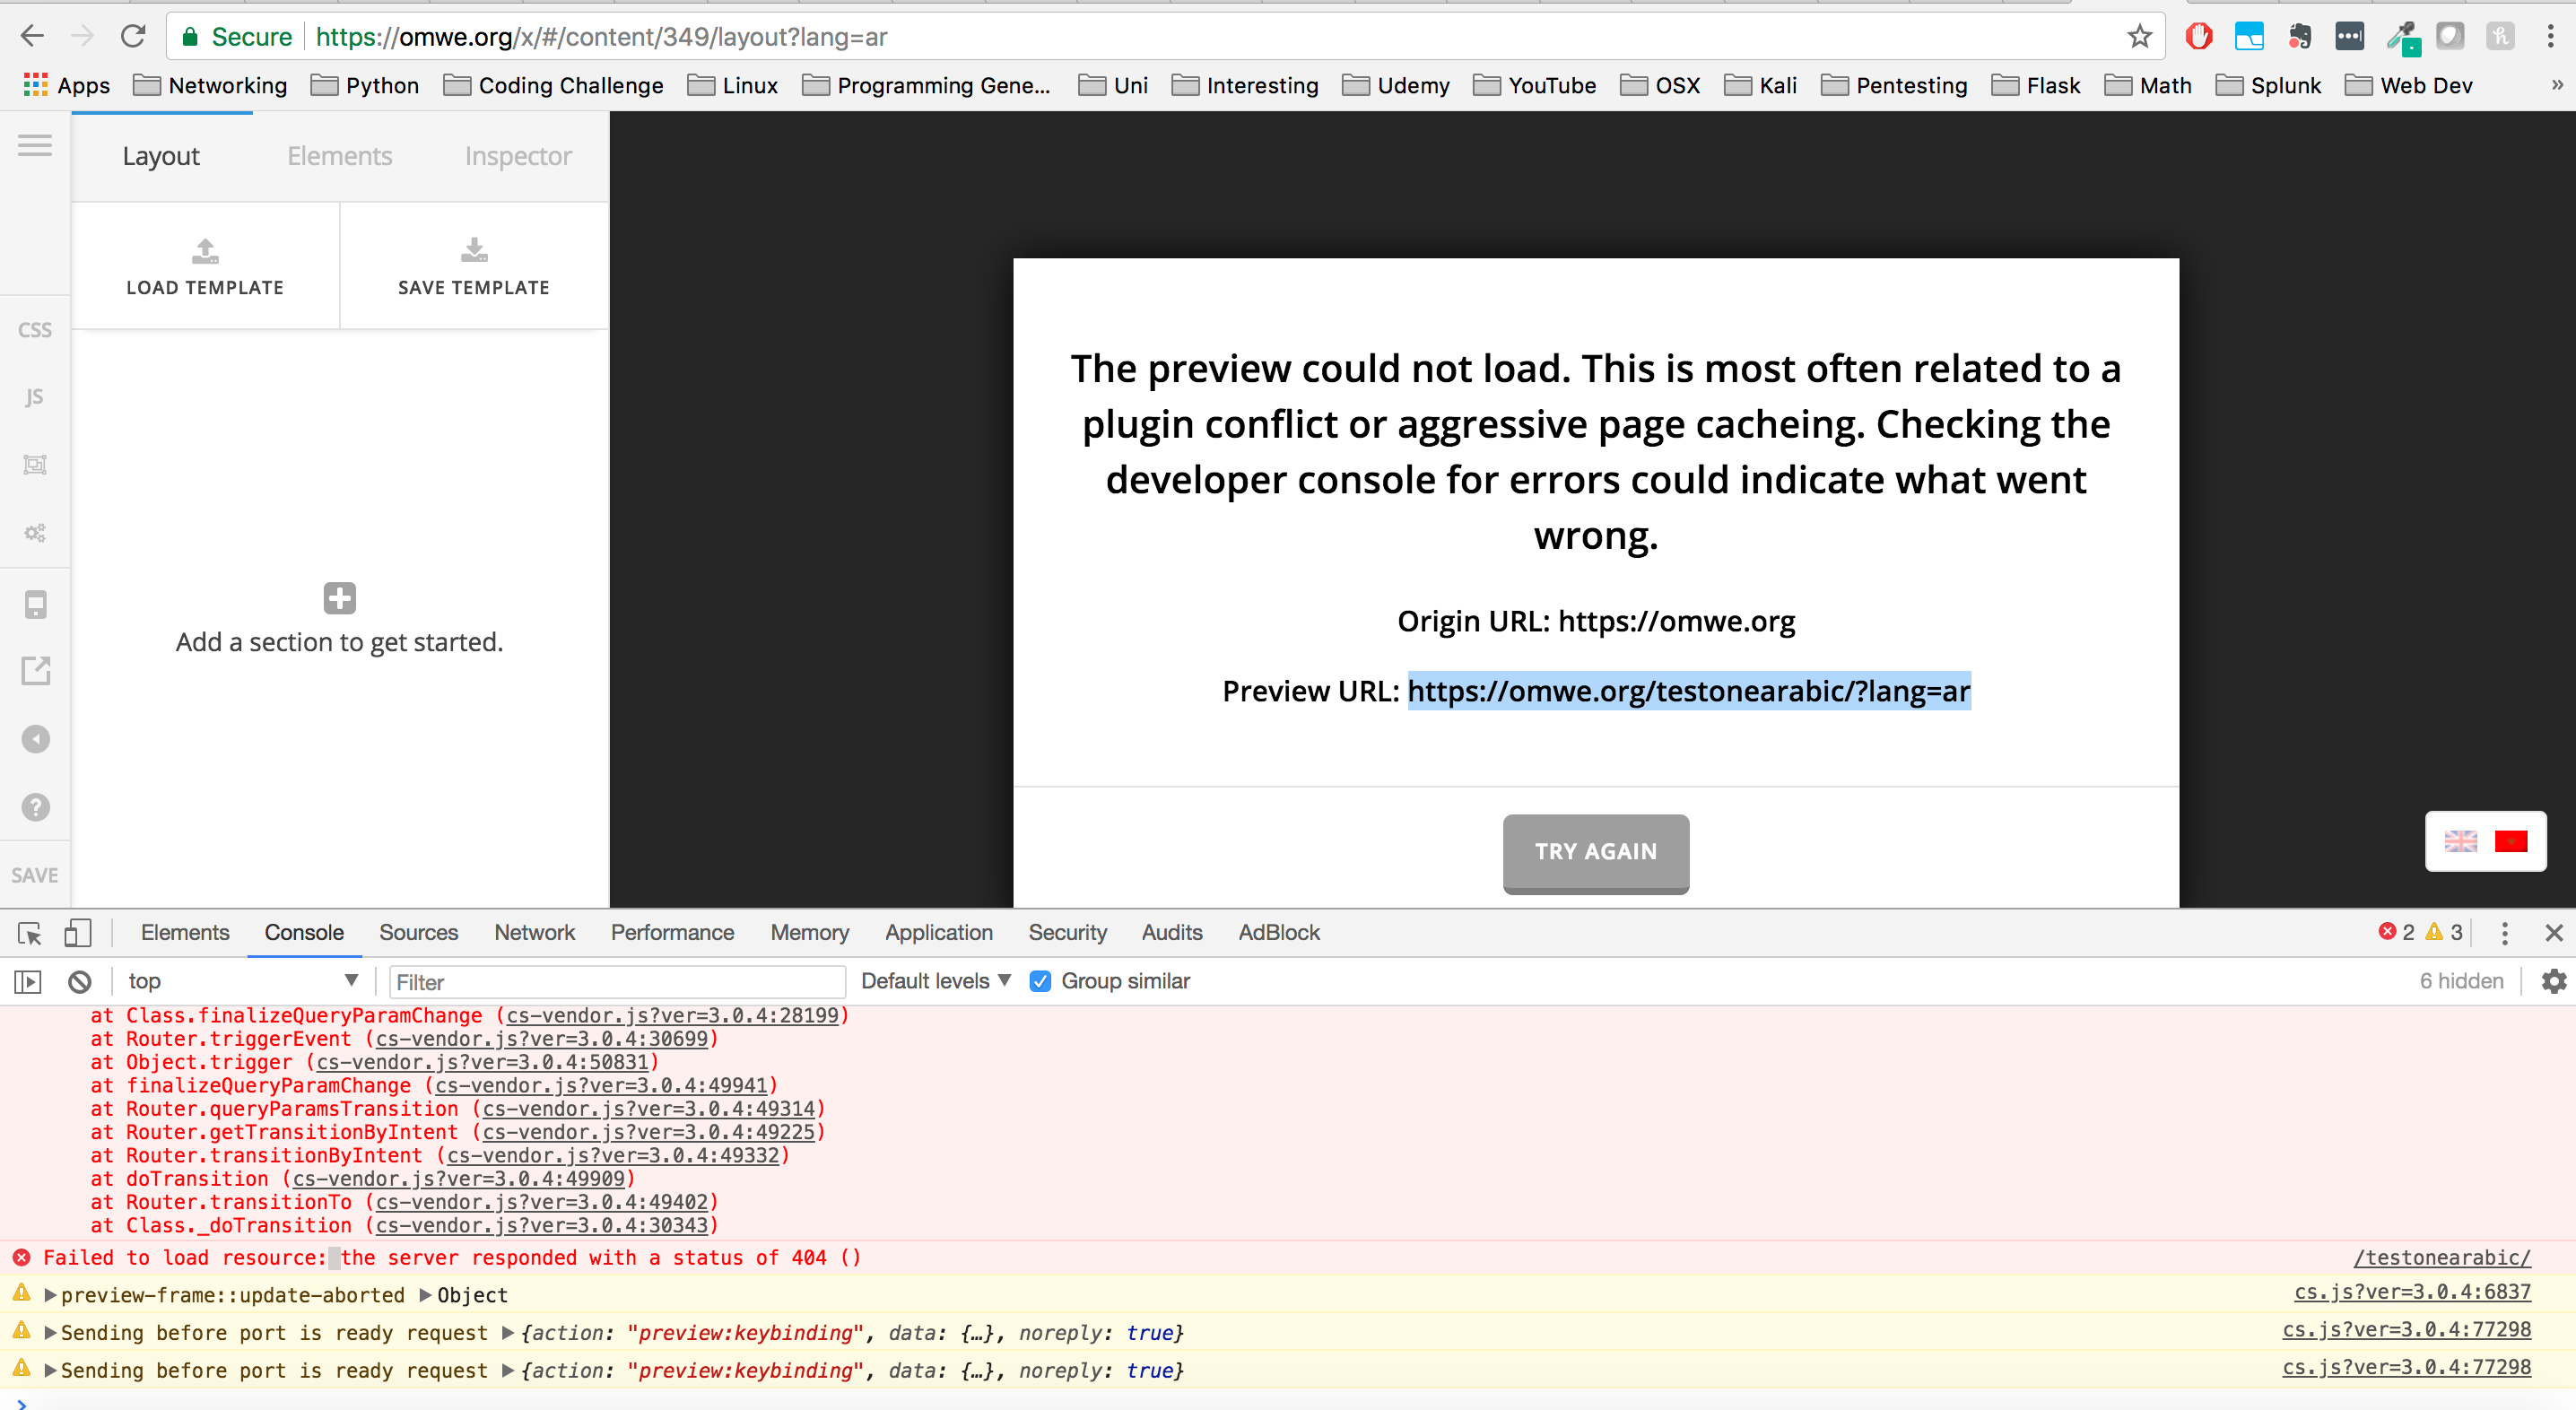The image size is (2576, 1410).
Task: Toggle the device toolbar icon in DevTools
Action: [77, 932]
